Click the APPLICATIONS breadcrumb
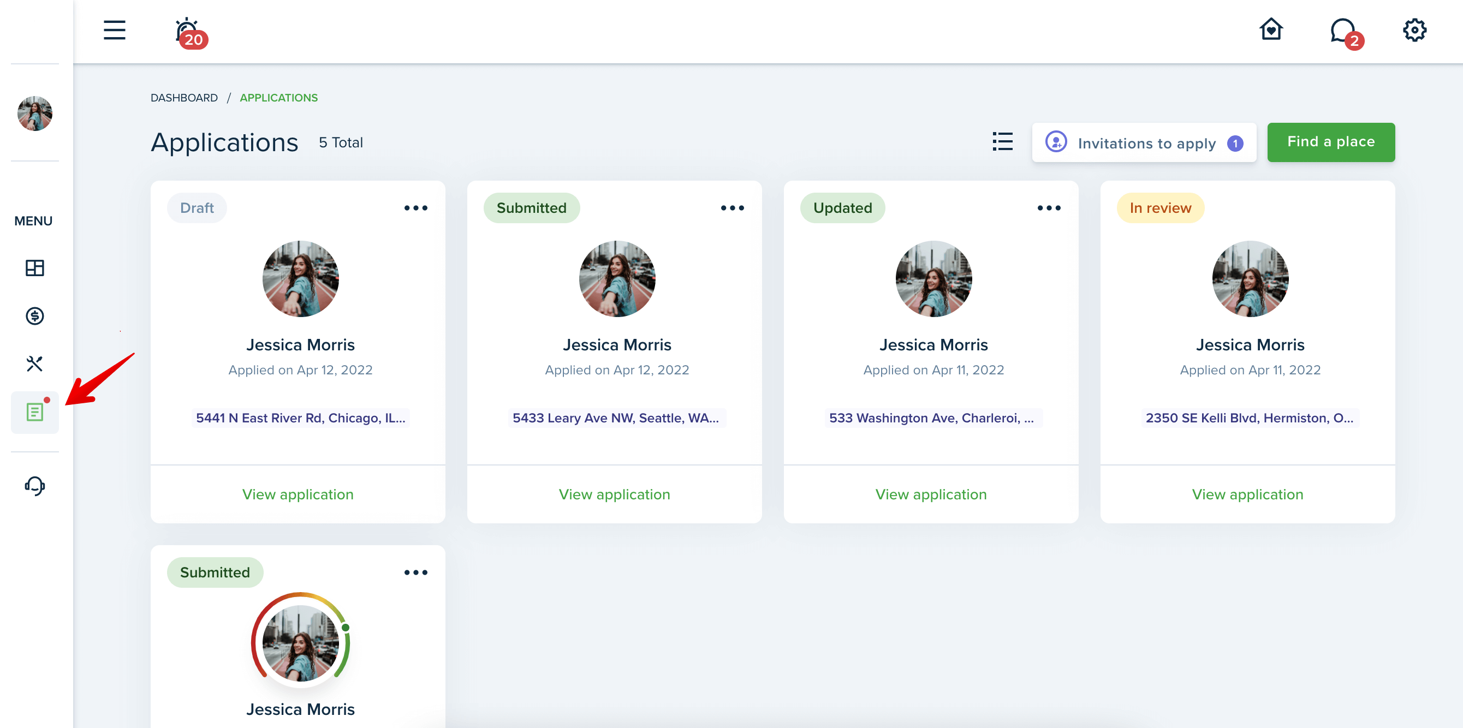This screenshot has width=1463, height=728. tap(279, 98)
